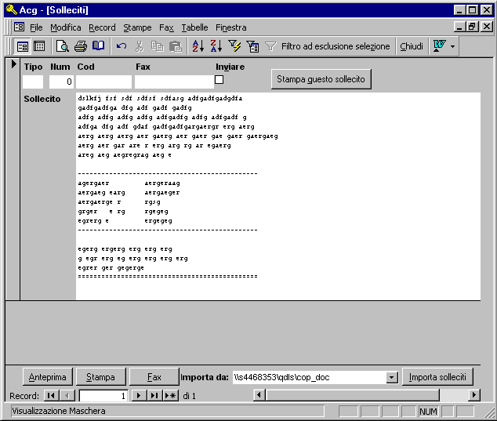The image size is (497, 421).
Task: Click the record number box
Action: (103, 396)
